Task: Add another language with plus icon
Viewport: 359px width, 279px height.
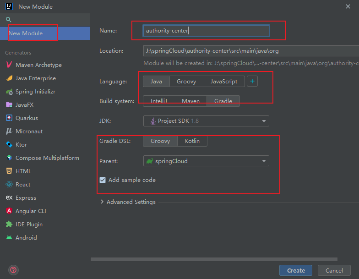Action: (252, 81)
